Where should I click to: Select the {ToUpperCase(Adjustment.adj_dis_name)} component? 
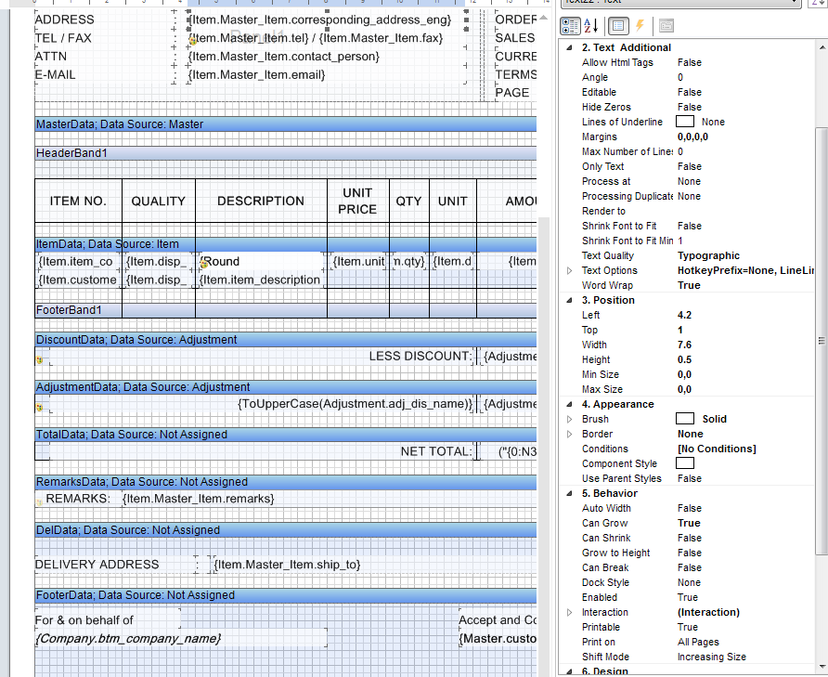(x=355, y=404)
